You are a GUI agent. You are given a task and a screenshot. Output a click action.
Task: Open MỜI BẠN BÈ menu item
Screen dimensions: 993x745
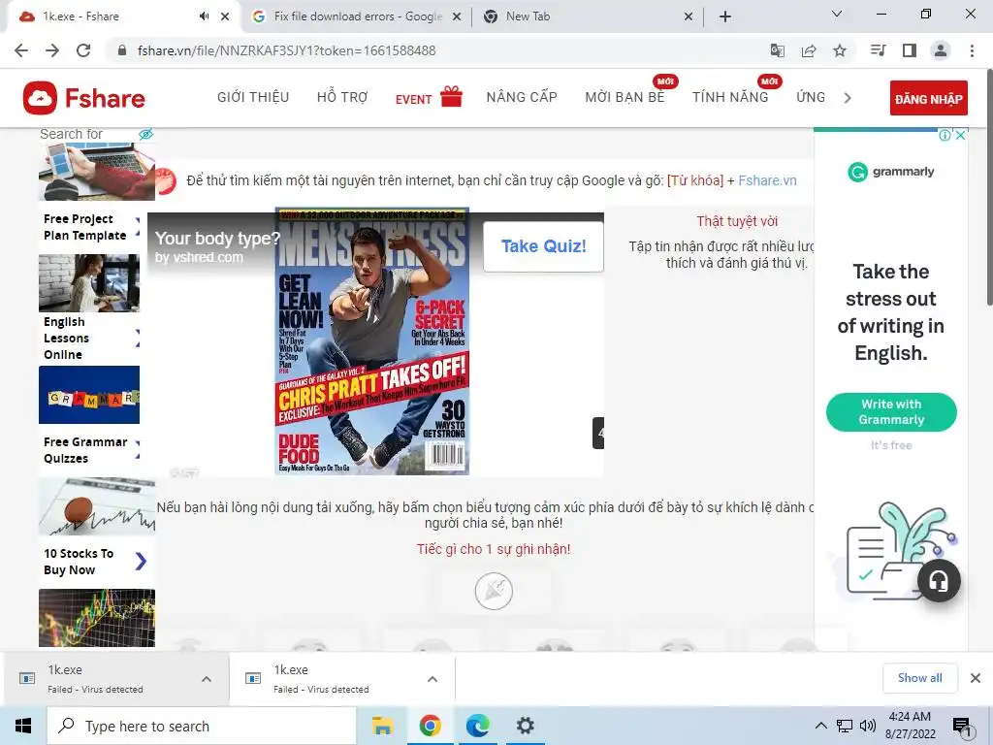pyautogui.click(x=625, y=97)
